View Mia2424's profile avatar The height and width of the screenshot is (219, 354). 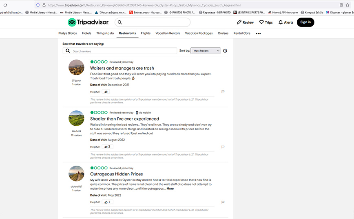tap(77, 118)
